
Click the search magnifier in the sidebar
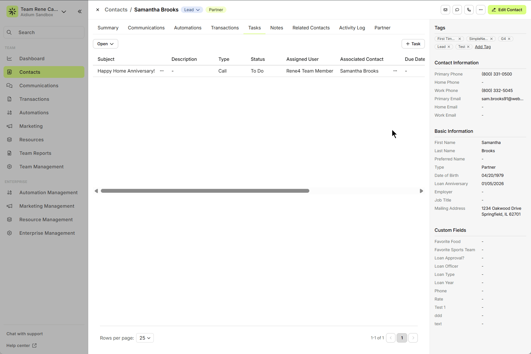click(x=9, y=32)
